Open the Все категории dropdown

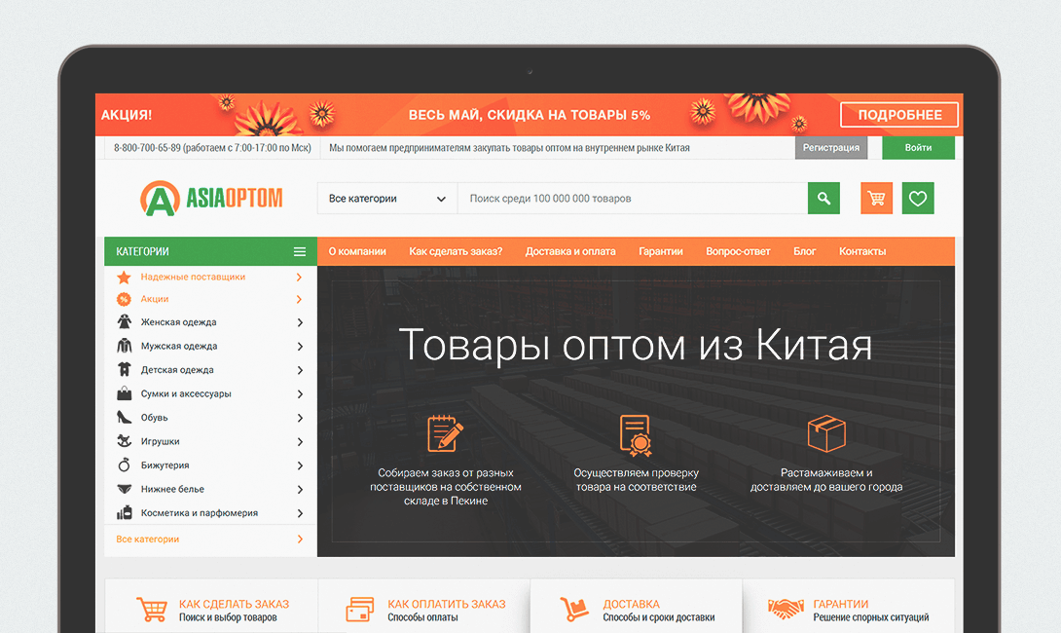pyautogui.click(x=387, y=199)
